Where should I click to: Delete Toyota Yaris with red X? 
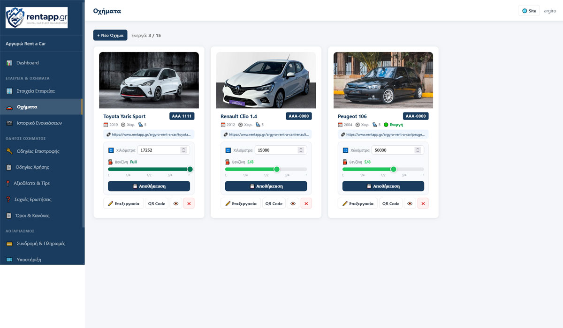click(x=189, y=203)
